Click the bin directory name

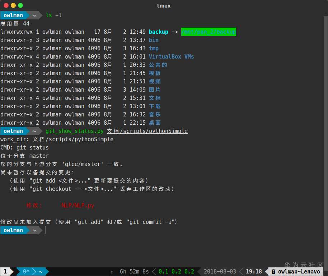[154, 40]
